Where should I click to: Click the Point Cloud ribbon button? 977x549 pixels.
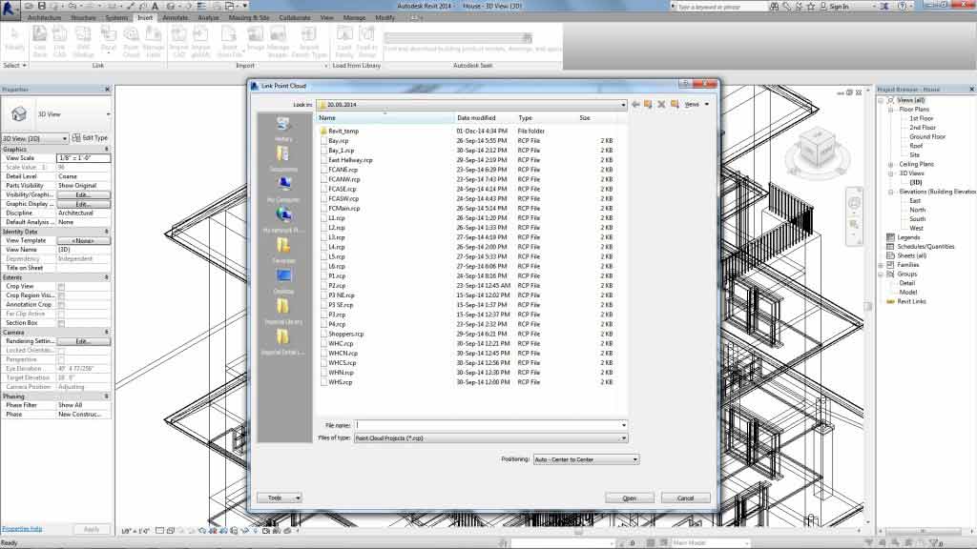point(131,42)
